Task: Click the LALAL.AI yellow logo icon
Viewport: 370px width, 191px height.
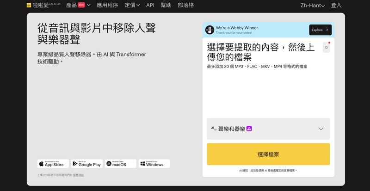Action: coord(29,5)
